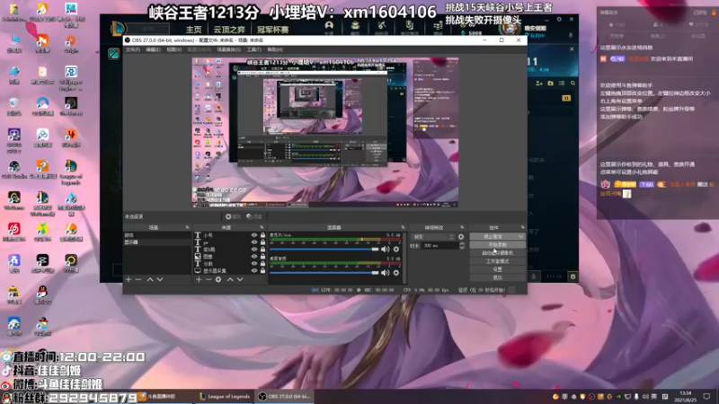The height and width of the screenshot is (404, 719).
Task: Click League client friends folder icon
Action: click(550, 83)
